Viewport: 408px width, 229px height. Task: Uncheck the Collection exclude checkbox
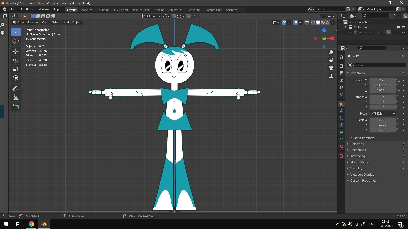pyautogui.click(x=398, y=27)
